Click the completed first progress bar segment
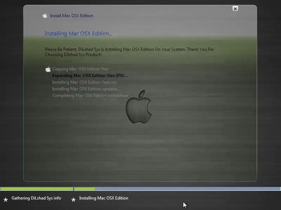This screenshot has width=281, height=210. pyautogui.click(x=37, y=189)
